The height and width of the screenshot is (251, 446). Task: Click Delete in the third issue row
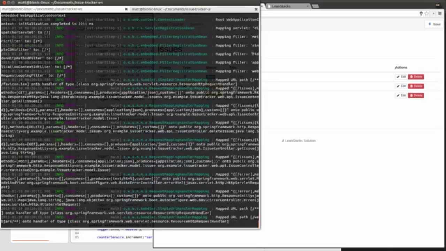(416, 95)
